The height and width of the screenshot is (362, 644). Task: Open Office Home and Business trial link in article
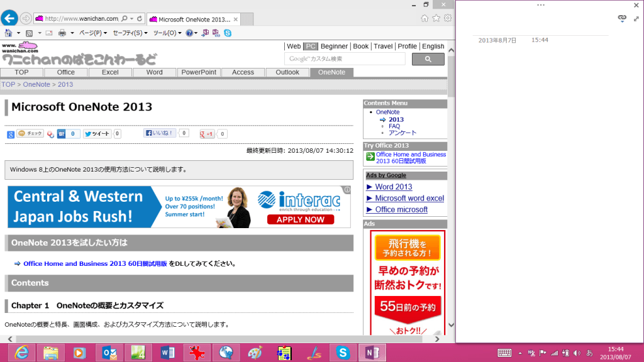click(x=95, y=263)
